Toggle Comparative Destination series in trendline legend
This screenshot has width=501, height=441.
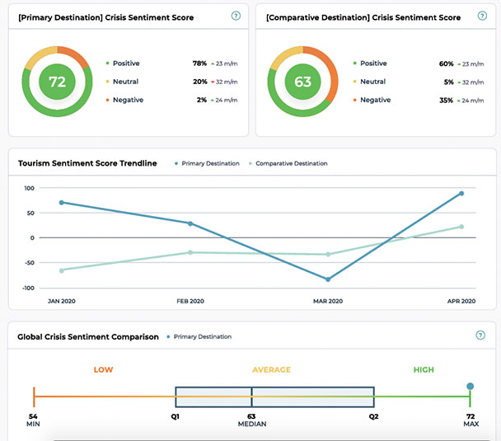coord(288,163)
